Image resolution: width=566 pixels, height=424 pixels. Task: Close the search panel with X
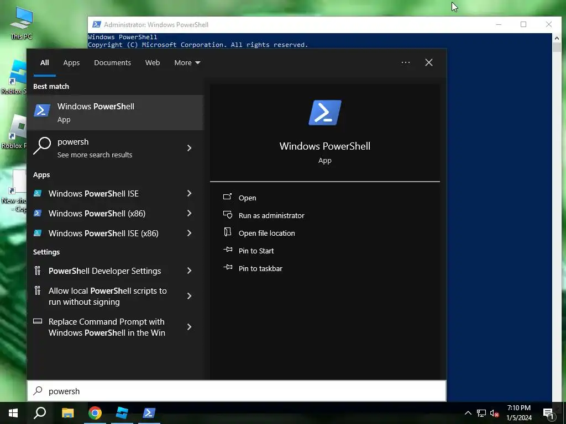coord(429,62)
